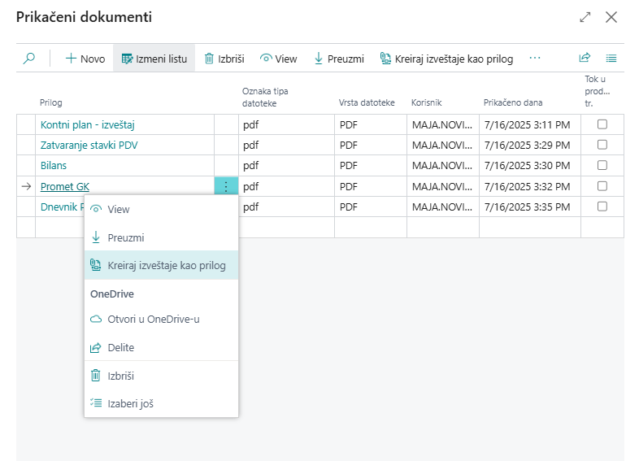Select Otvori u OneDrive-u from context menu
The width and height of the screenshot is (639, 461).
[153, 319]
